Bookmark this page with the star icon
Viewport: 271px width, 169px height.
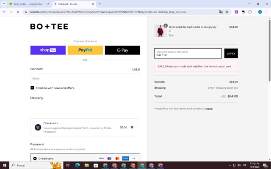tap(227, 12)
